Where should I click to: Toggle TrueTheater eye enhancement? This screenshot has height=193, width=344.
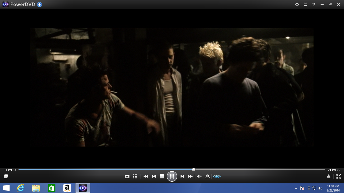point(217,176)
